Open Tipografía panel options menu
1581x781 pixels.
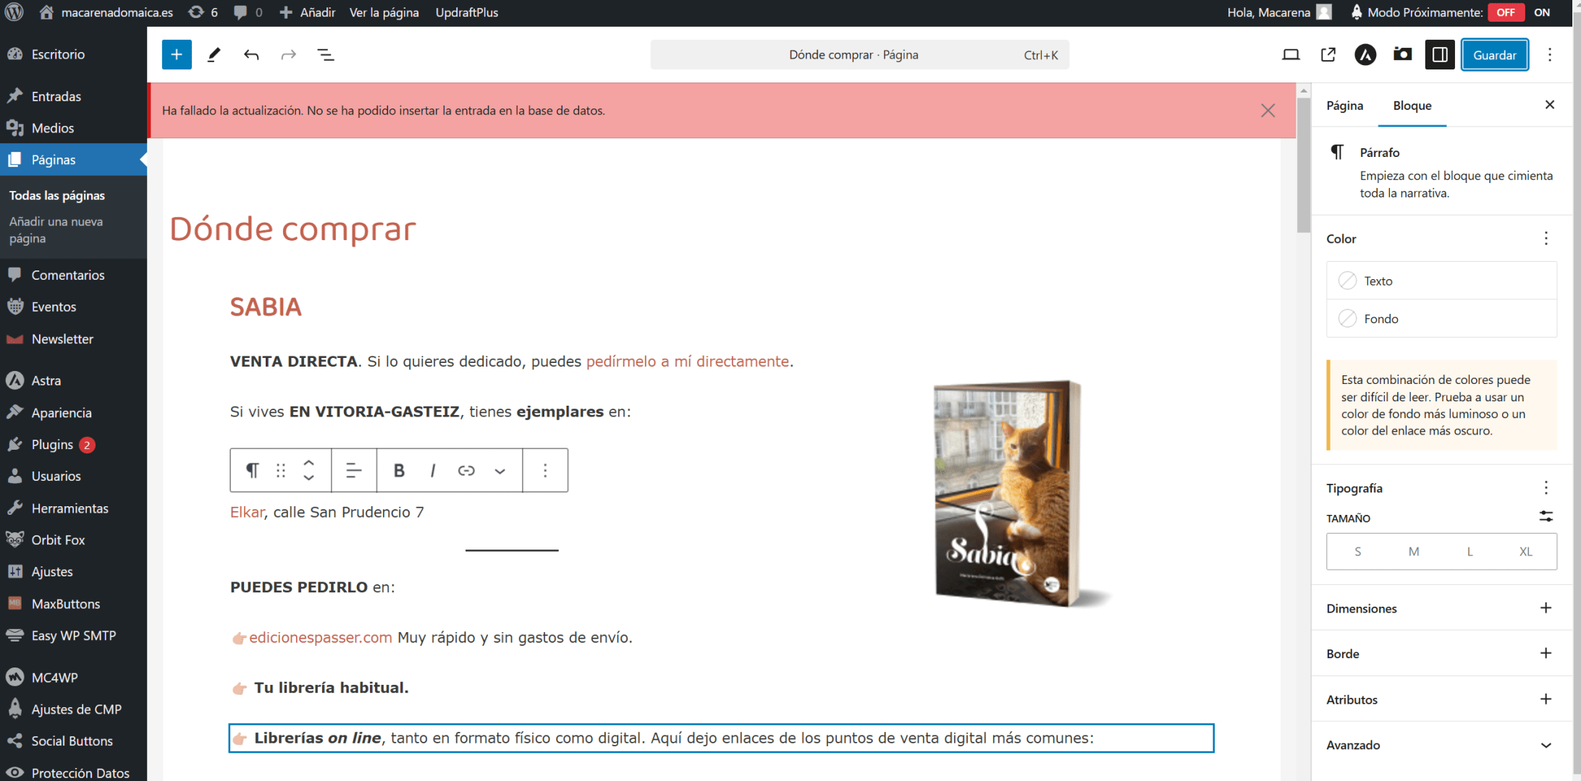[1546, 488]
